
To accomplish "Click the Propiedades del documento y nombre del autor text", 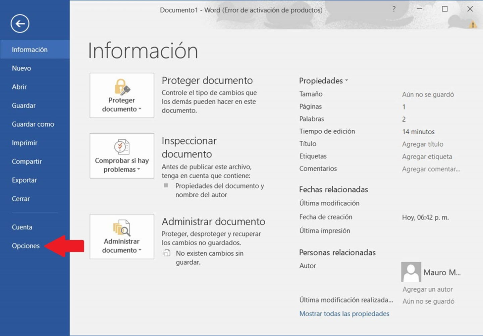I will point(220,190).
